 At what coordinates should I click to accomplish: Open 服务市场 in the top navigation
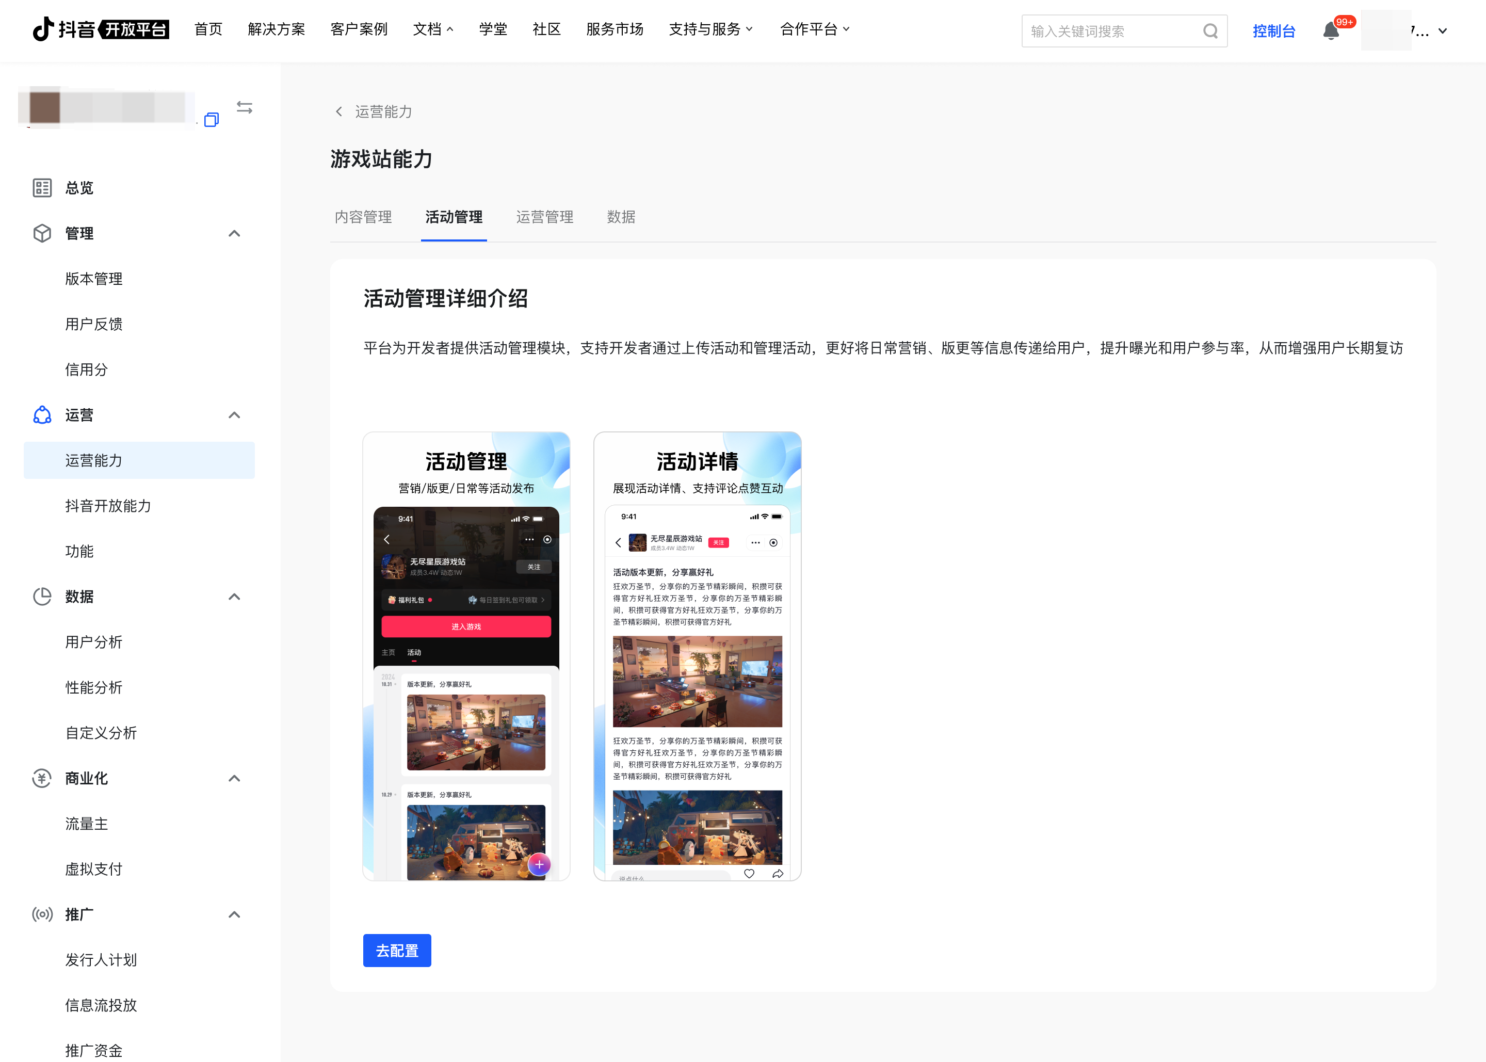click(x=615, y=29)
